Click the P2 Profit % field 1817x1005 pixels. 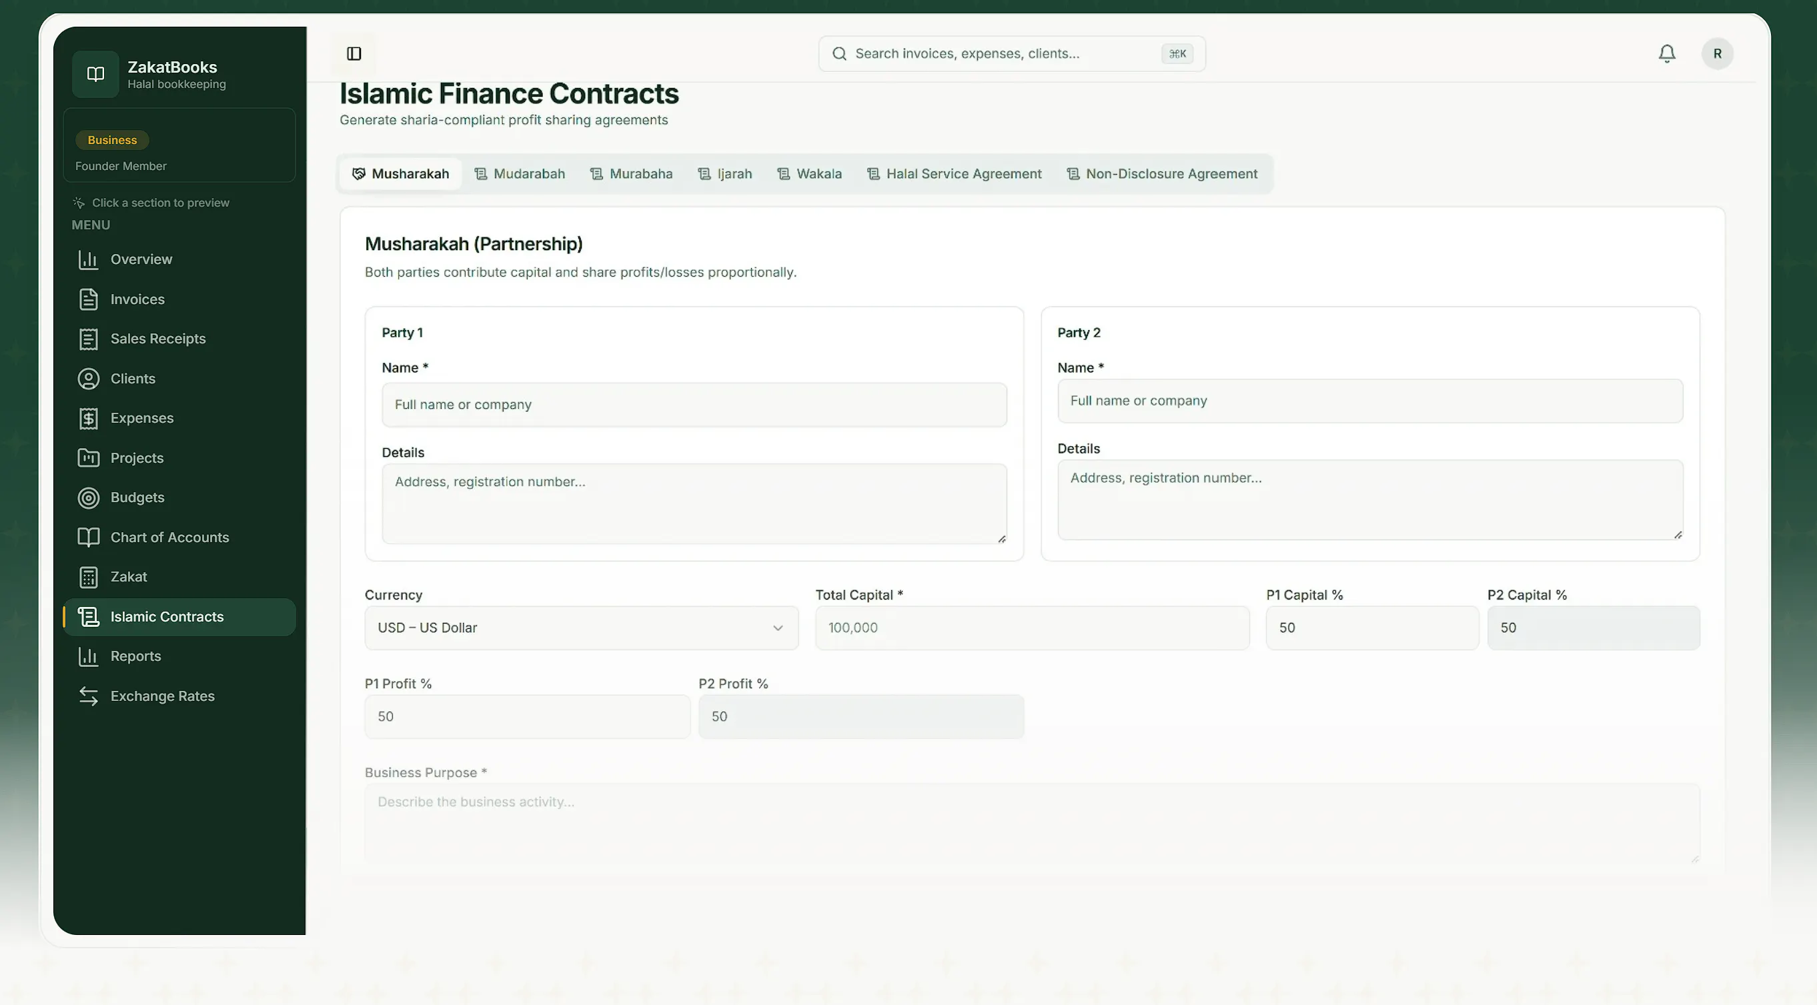(860, 716)
